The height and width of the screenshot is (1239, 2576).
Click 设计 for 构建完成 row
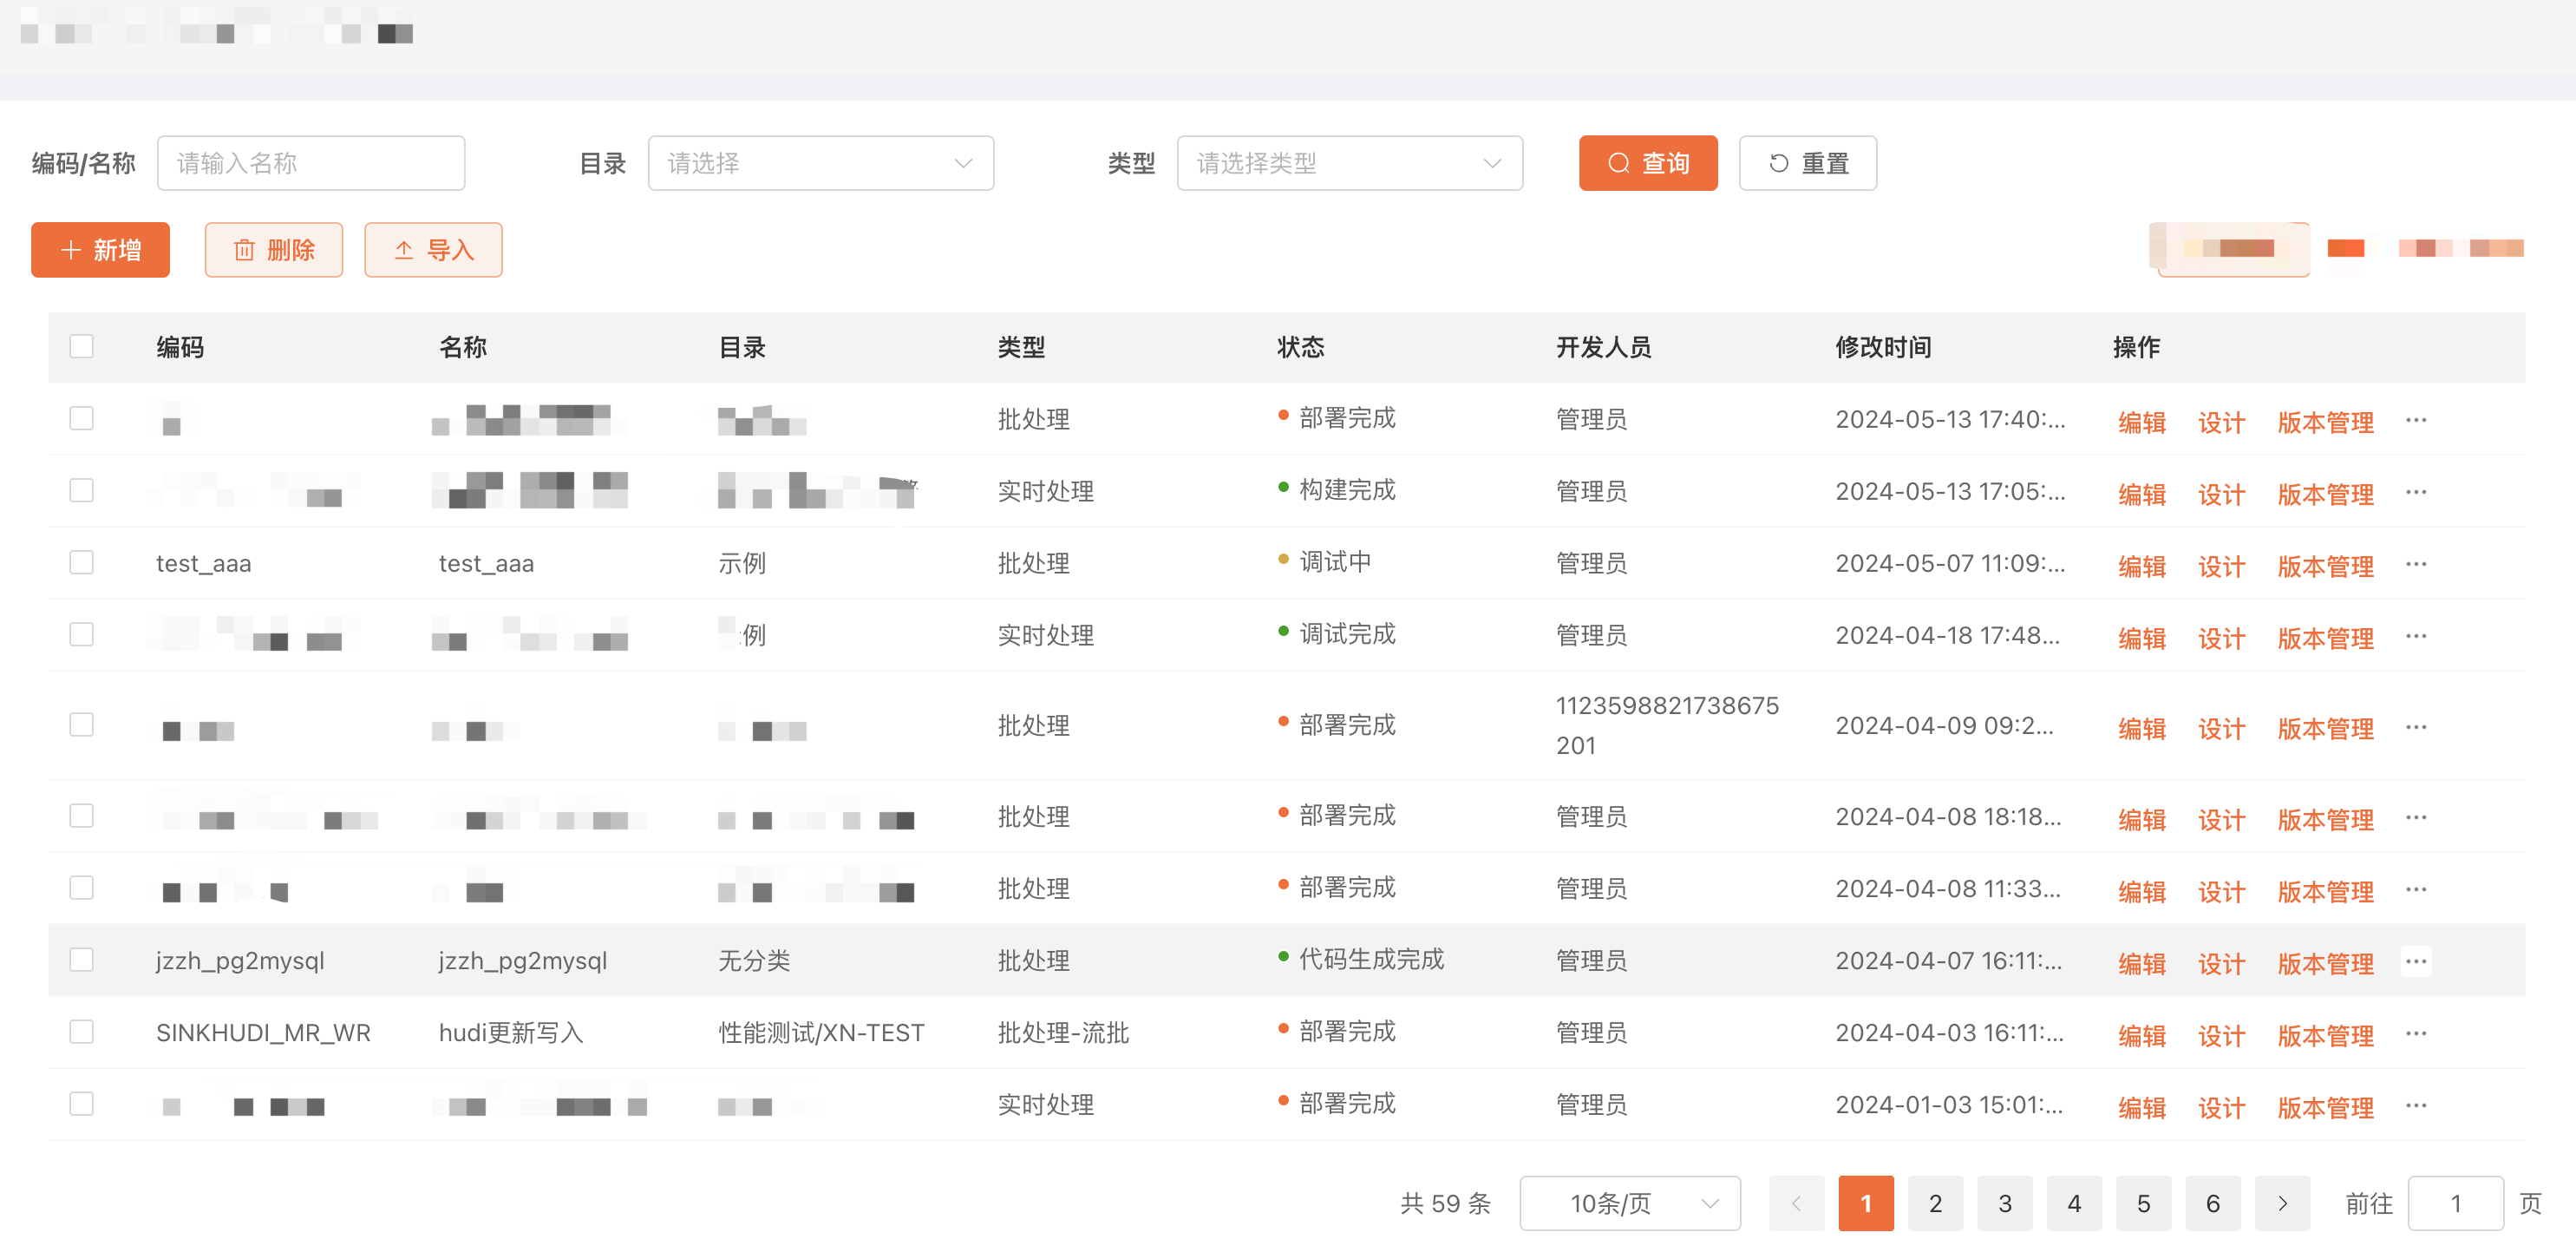(x=2221, y=494)
